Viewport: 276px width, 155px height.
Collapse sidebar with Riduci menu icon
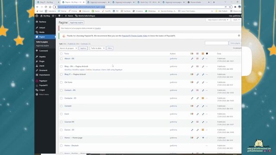(37, 95)
